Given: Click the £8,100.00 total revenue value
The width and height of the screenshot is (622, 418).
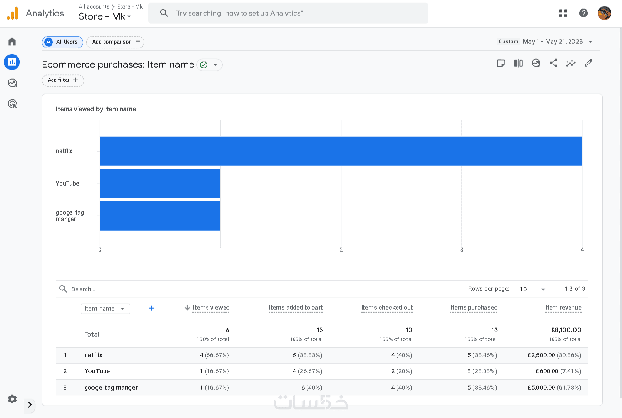Looking at the screenshot, I should [x=566, y=330].
